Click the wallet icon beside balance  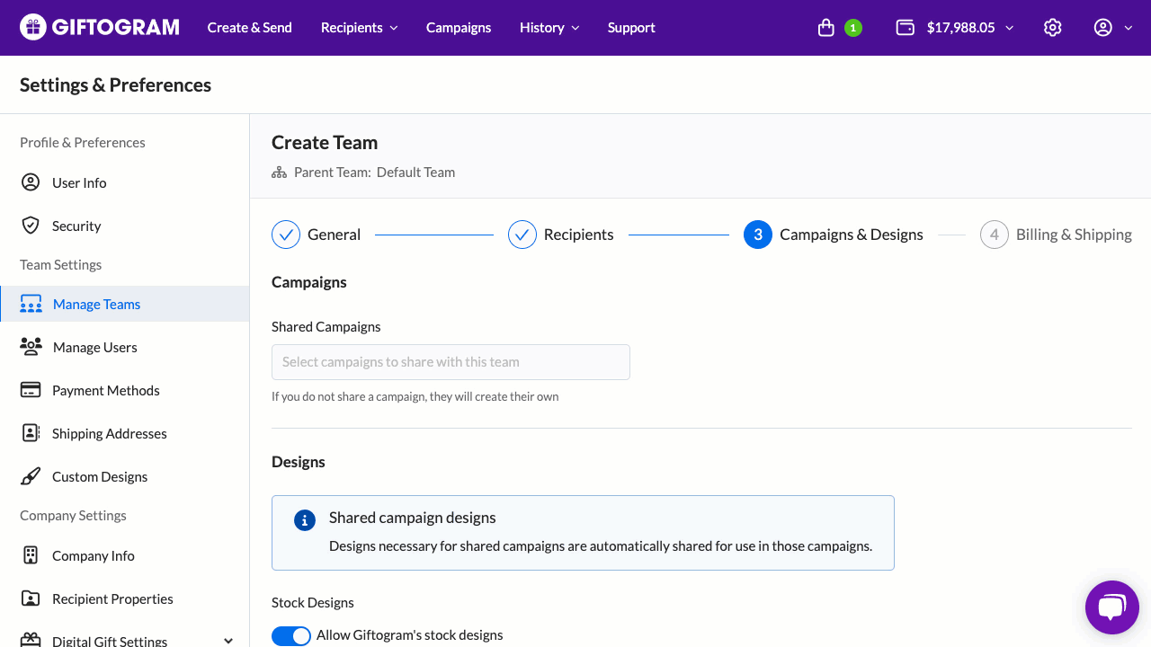pos(905,28)
